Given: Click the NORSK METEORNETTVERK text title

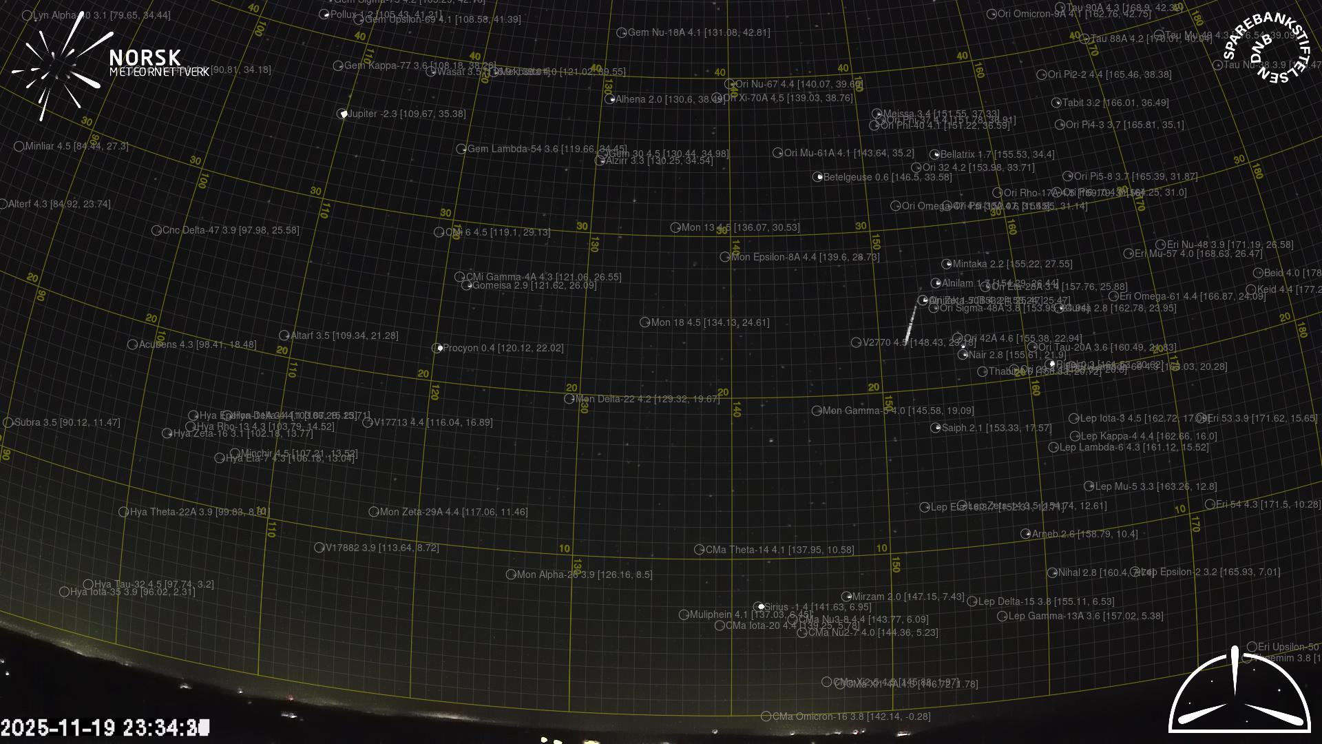Looking at the screenshot, I should (158, 63).
